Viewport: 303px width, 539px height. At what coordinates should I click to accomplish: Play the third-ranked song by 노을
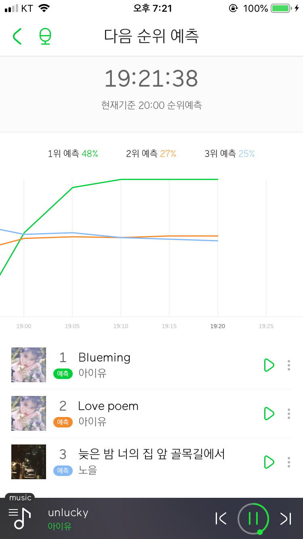pyautogui.click(x=269, y=462)
